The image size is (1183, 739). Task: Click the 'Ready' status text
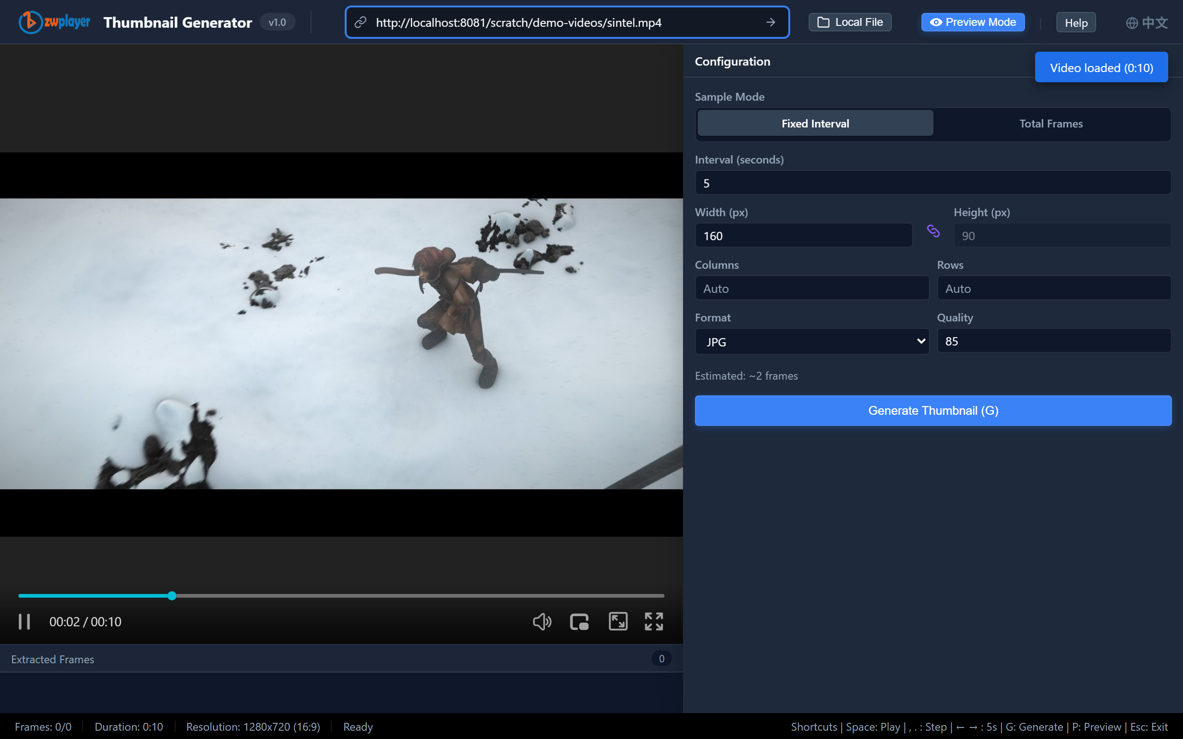pyautogui.click(x=358, y=727)
